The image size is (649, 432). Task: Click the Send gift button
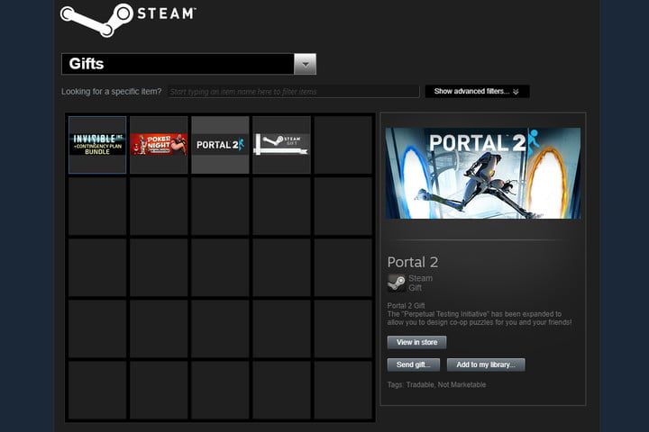pyautogui.click(x=414, y=364)
